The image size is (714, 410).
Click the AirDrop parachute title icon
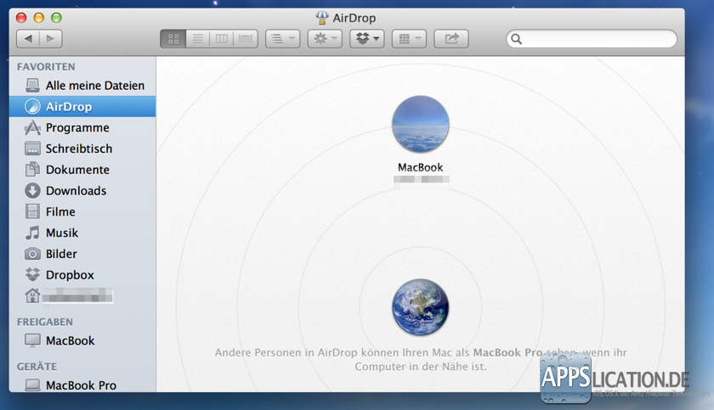click(322, 18)
